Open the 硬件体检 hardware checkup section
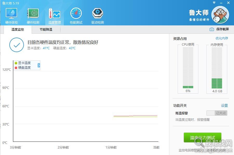 pos(11,16)
